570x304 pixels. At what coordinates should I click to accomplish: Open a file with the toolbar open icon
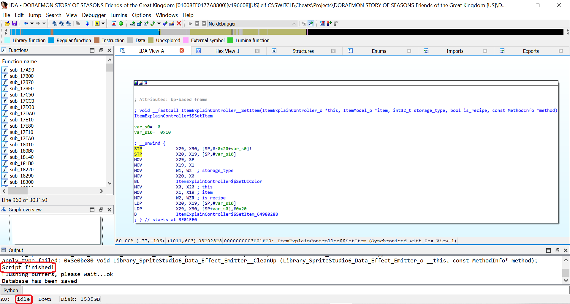pos(7,23)
